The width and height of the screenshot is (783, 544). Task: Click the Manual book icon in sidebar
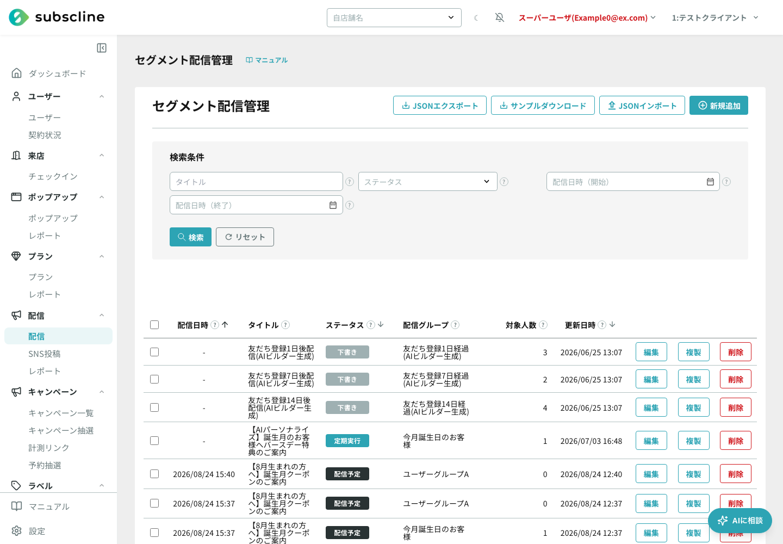pos(17,506)
